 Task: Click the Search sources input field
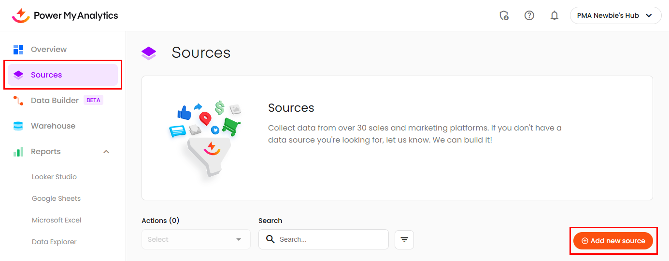click(x=328, y=239)
